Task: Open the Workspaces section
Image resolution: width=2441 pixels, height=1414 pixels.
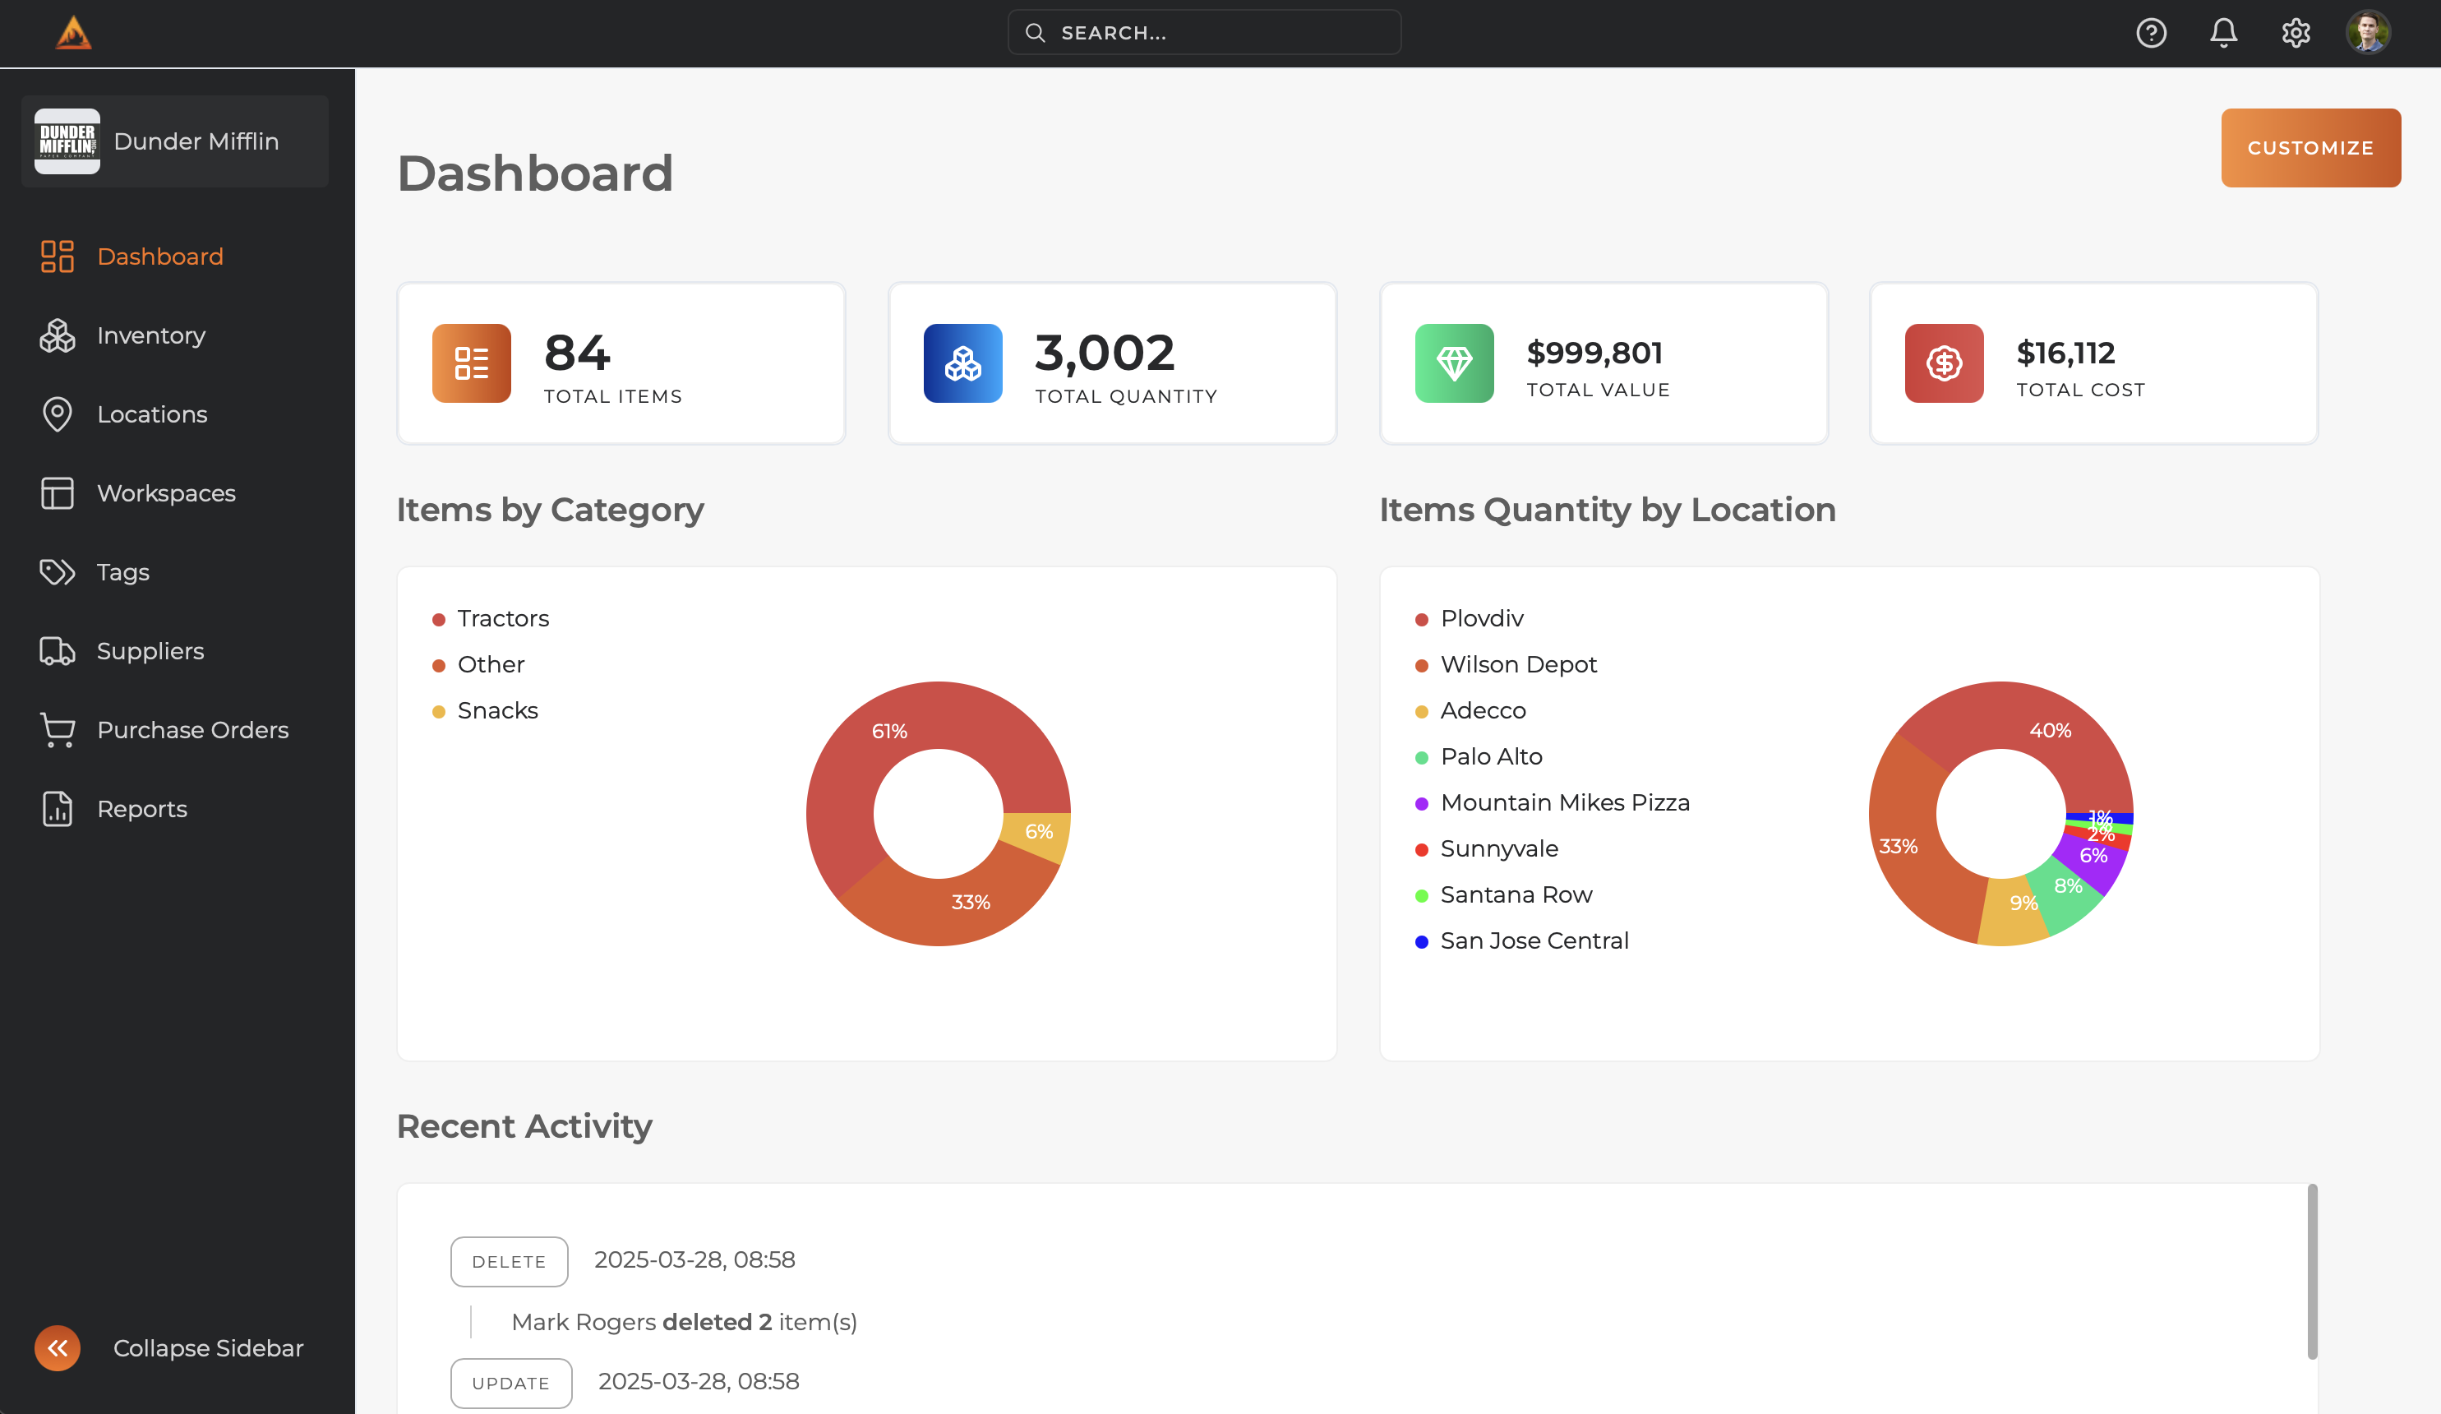Action: point(164,492)
